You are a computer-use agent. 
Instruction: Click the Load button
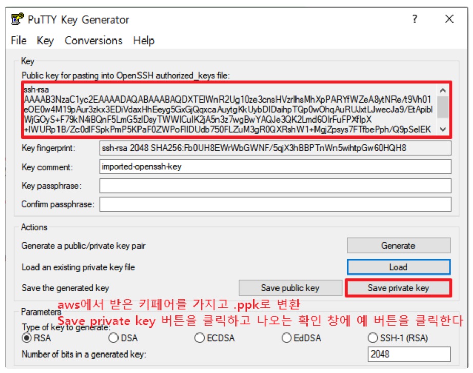tap(399, 267)
